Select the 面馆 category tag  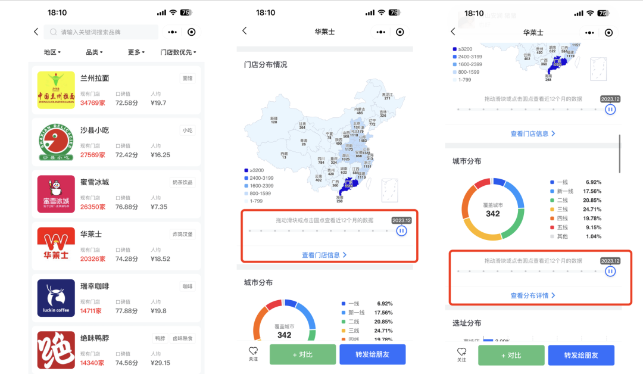click(x=188, y=79)
